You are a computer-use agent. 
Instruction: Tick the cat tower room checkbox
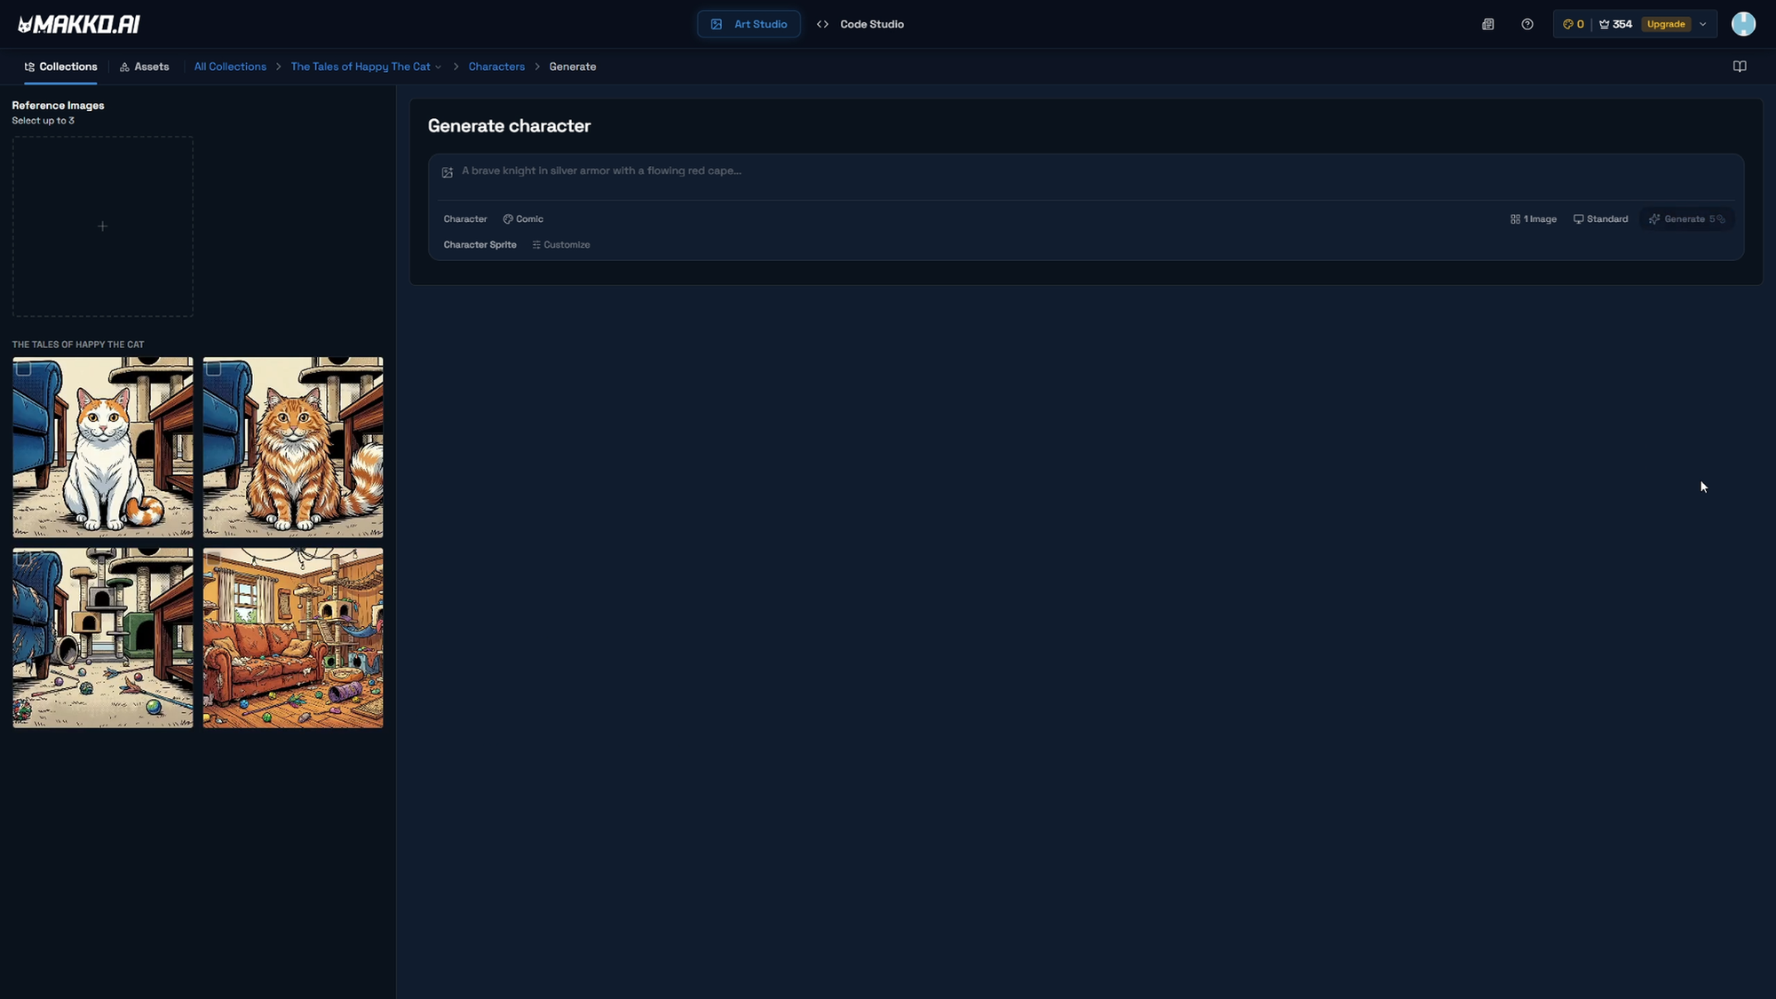24,559
